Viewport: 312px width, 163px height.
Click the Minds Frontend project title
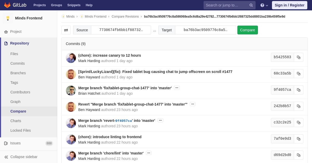pyautogui.click(x=29, y=18)
